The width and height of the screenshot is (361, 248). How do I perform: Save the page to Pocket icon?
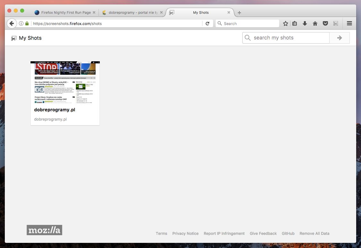tap(325, 23)
